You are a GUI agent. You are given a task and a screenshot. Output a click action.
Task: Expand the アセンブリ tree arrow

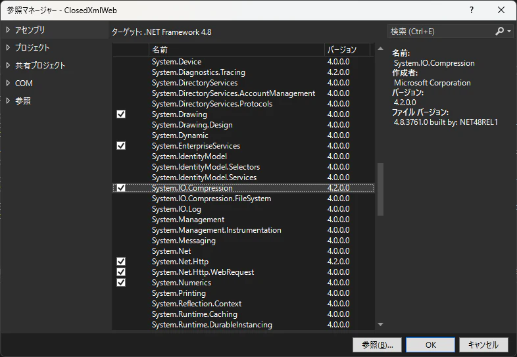coord(8,30)
